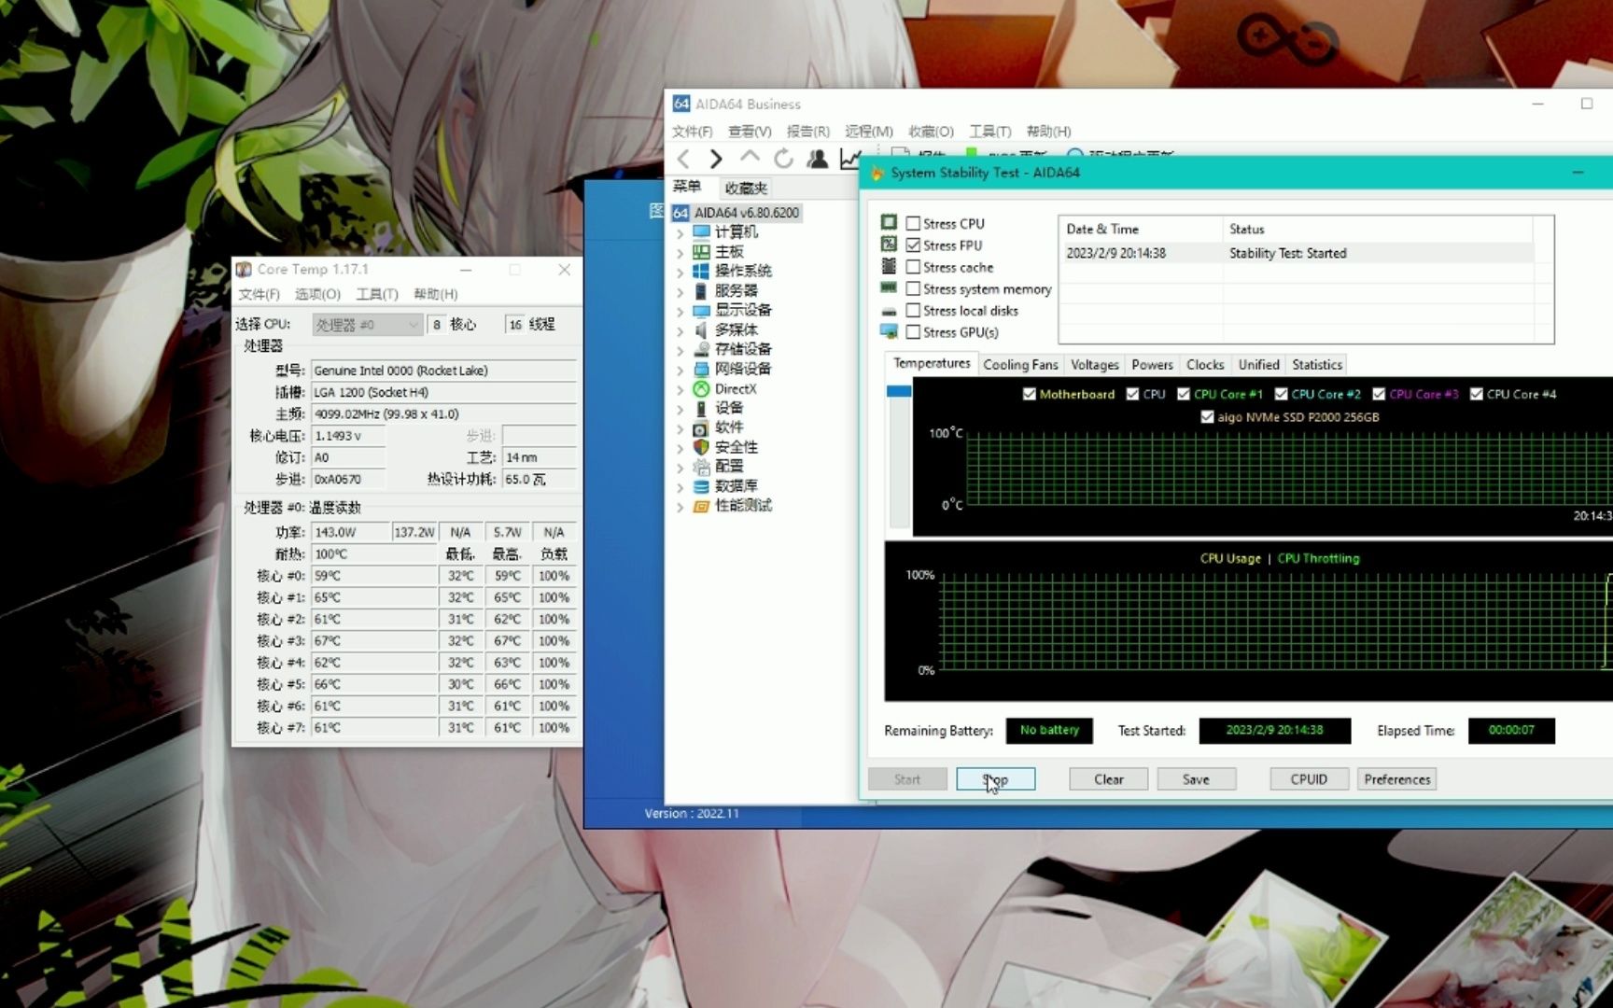Screen dimensions: 1613x1008
Task: Enable the Stress cache checkbox
Action: (x=913, y=267)
